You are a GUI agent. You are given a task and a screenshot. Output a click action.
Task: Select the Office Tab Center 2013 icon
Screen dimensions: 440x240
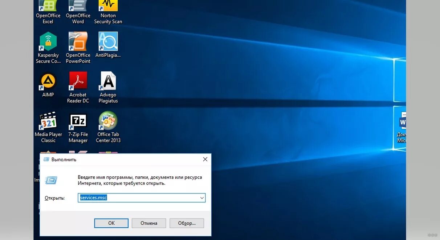(108, 127)
